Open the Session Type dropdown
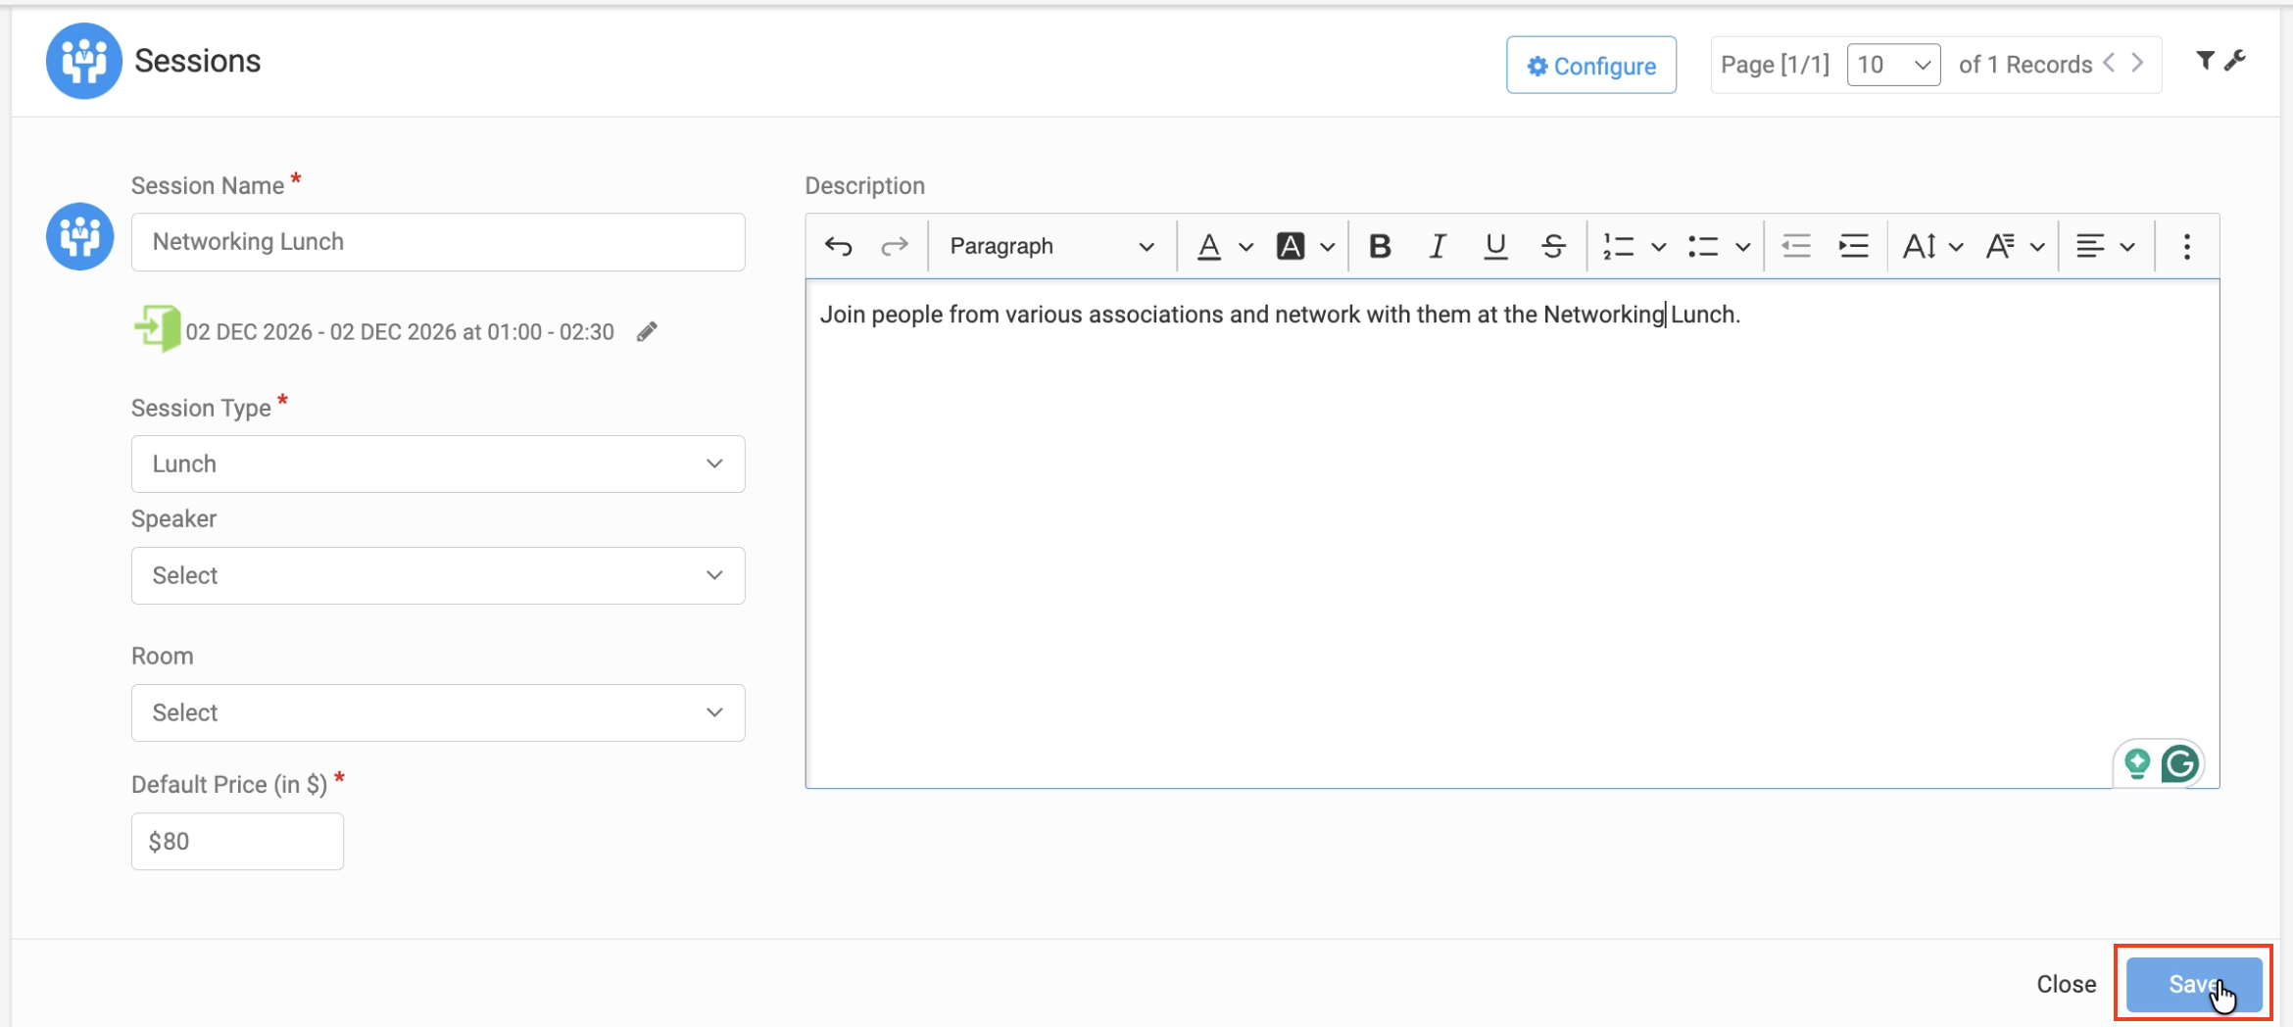Screen dimensions: 2293x1027 [x=438, y=464]
